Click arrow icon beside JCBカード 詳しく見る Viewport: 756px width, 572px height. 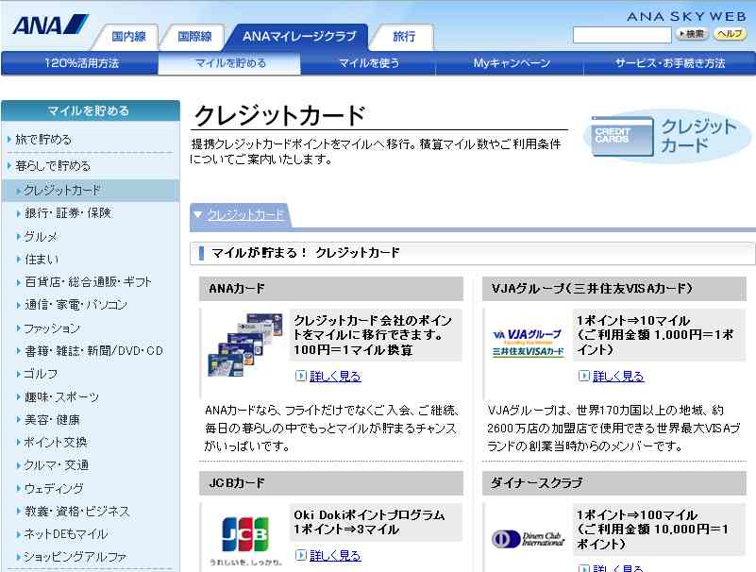[x=301, y=555]
